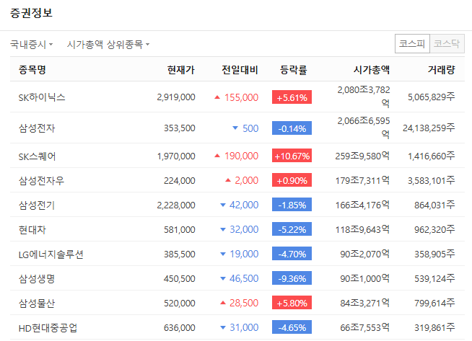
Task: Click the 전일대비 column header
Action: click(x=240, y=70)
